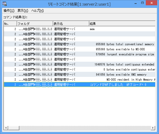
Task: Open the 操作(O) menu
Action: (9, 11)
